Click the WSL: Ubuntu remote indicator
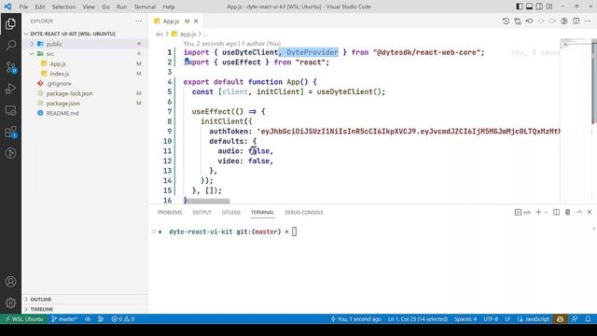The width and height of the screenshot is (597, 336). tap(24, 319)
